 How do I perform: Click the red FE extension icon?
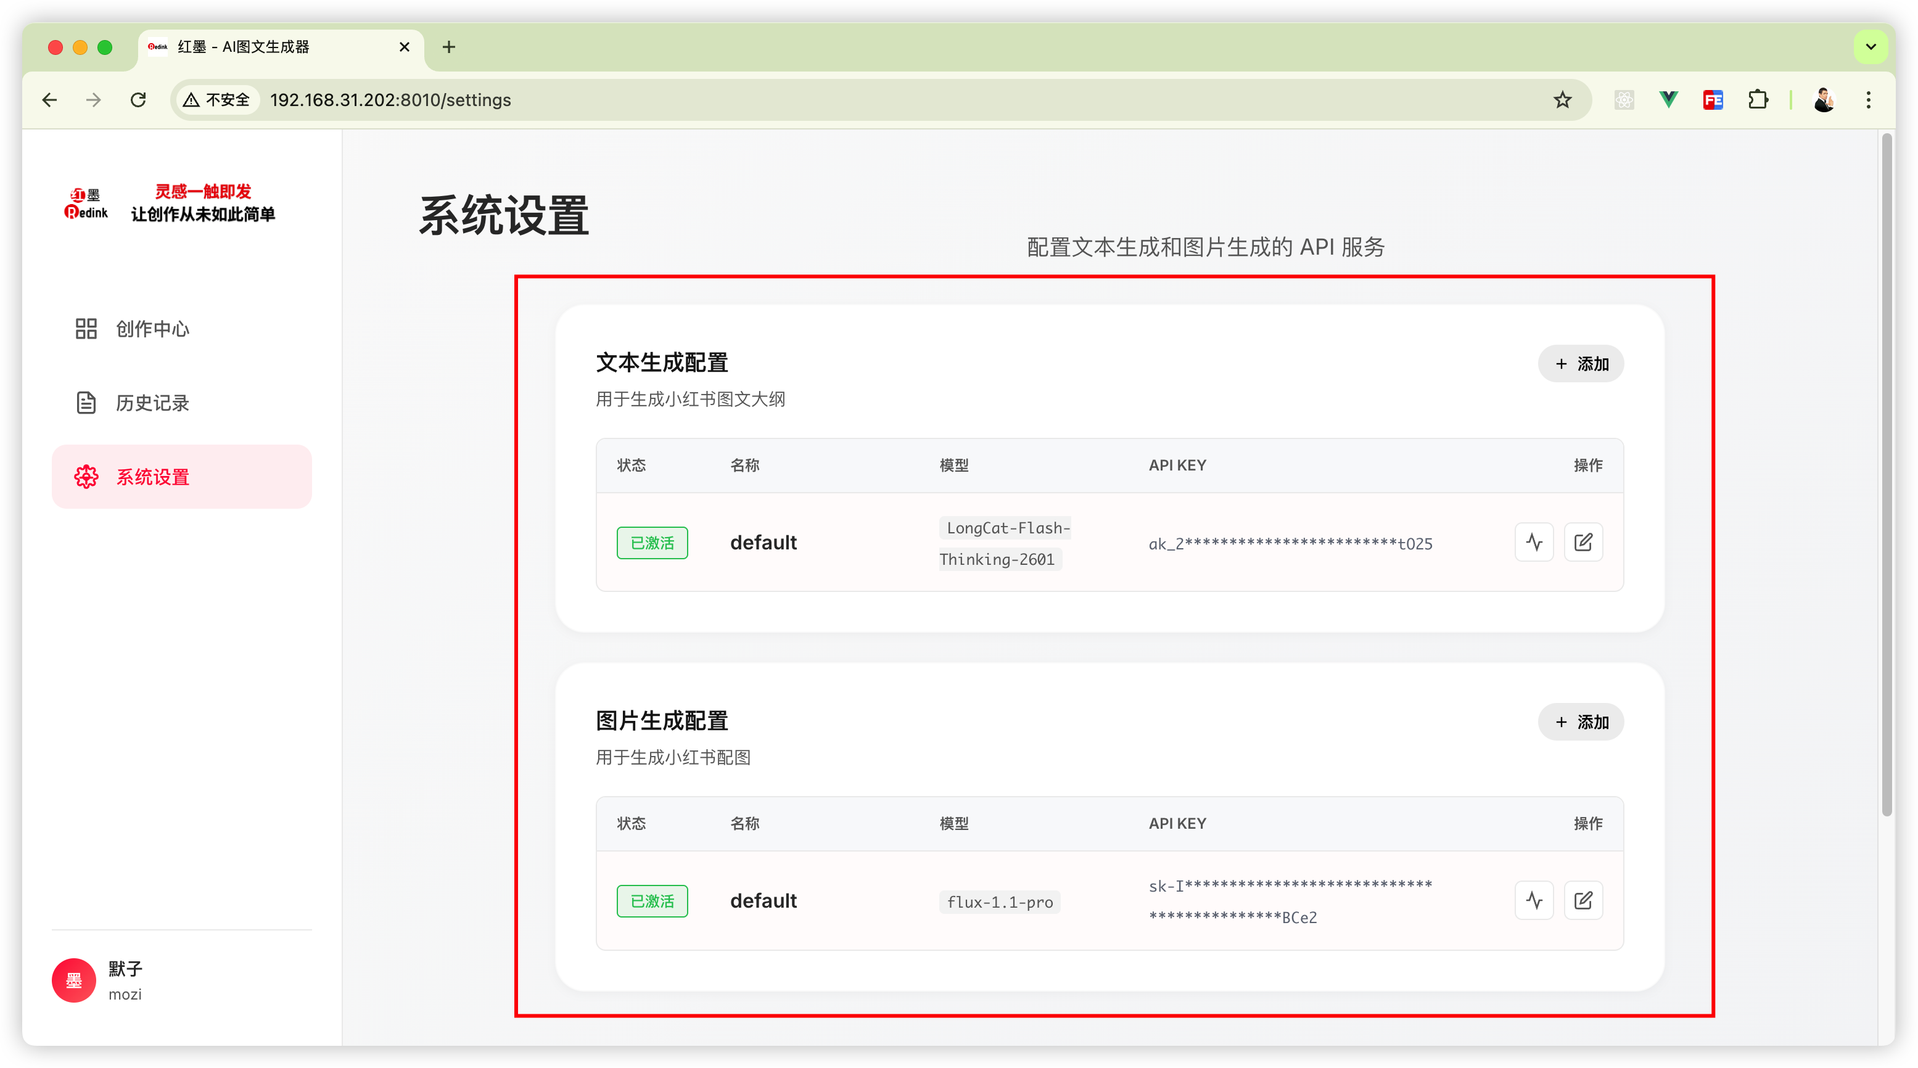point(1713,100)
